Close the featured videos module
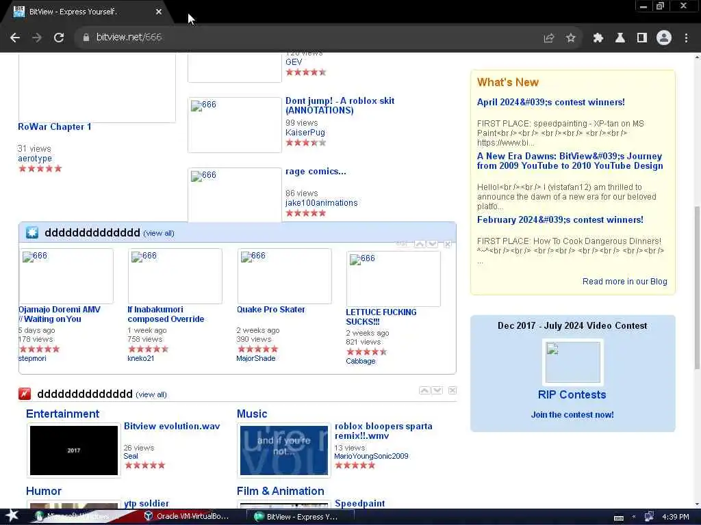Screen dimensions: 701x525 (x=448, y=244)
